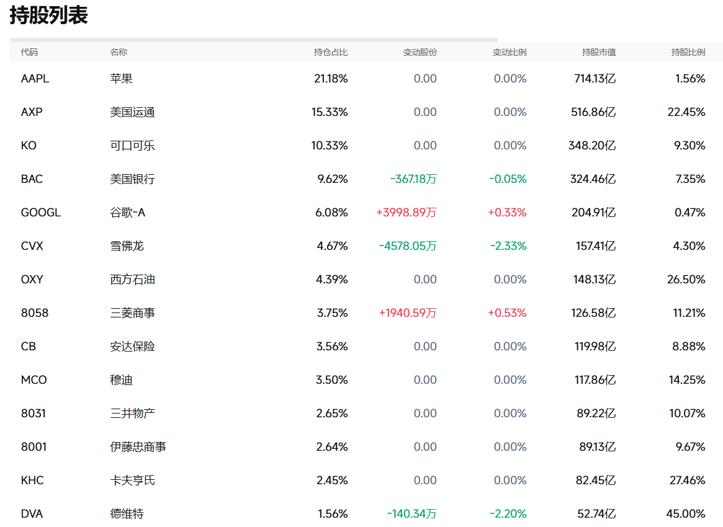Sort by the 持仓占比 column header
This screenshot has width=723, height=527.
(331, 53)
